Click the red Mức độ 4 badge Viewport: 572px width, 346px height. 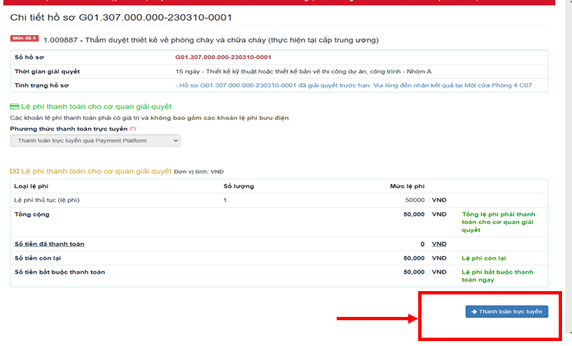(x=24, y=38)
